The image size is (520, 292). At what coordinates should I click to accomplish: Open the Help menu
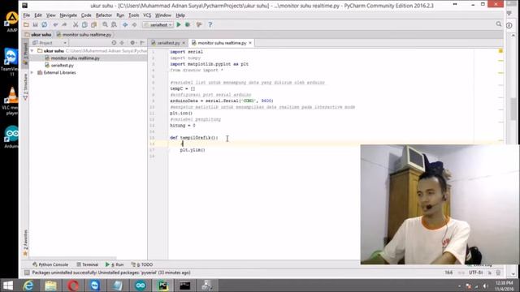click(x=180, y=15)
